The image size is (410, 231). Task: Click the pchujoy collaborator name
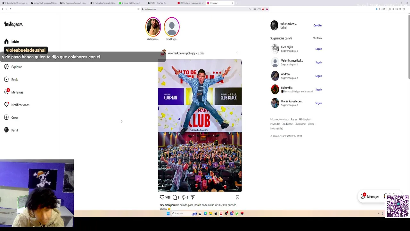coord(191,53)
